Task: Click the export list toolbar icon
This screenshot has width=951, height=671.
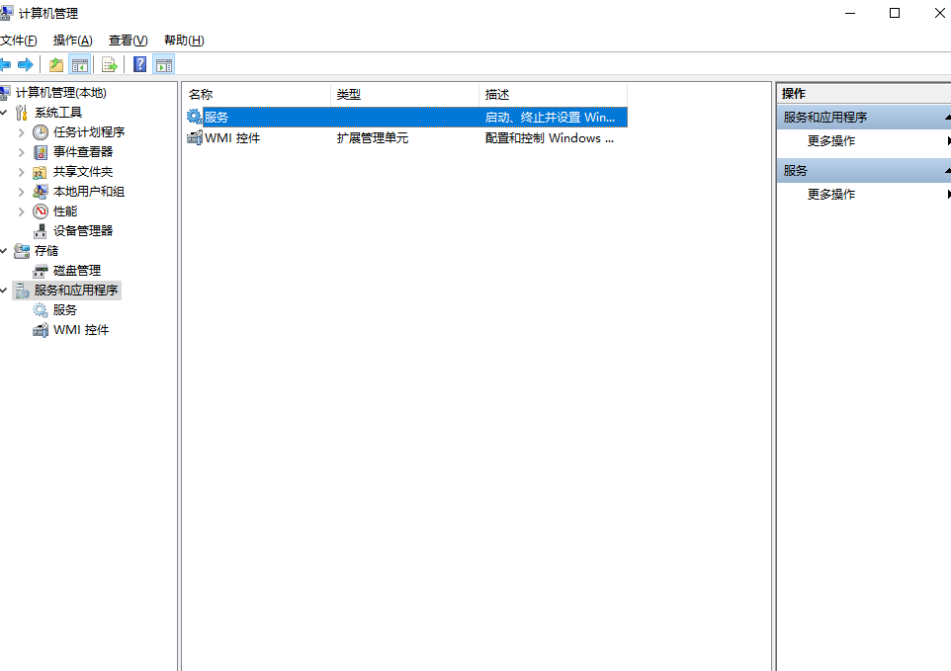Action: click(x=109, y=64)
